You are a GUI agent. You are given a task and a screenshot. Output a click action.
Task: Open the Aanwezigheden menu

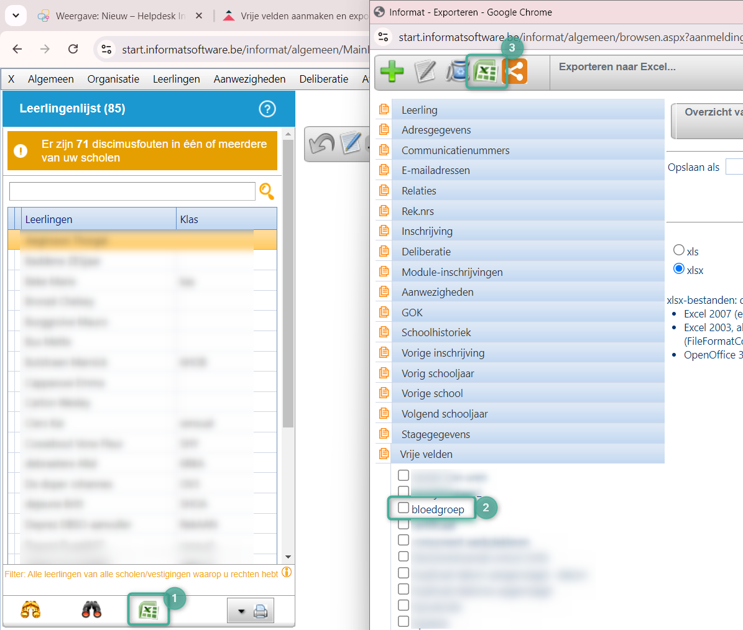click(249, 79)
